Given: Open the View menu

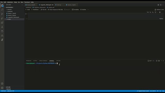Looking at the screenshot, I should (x=15, y=2).
